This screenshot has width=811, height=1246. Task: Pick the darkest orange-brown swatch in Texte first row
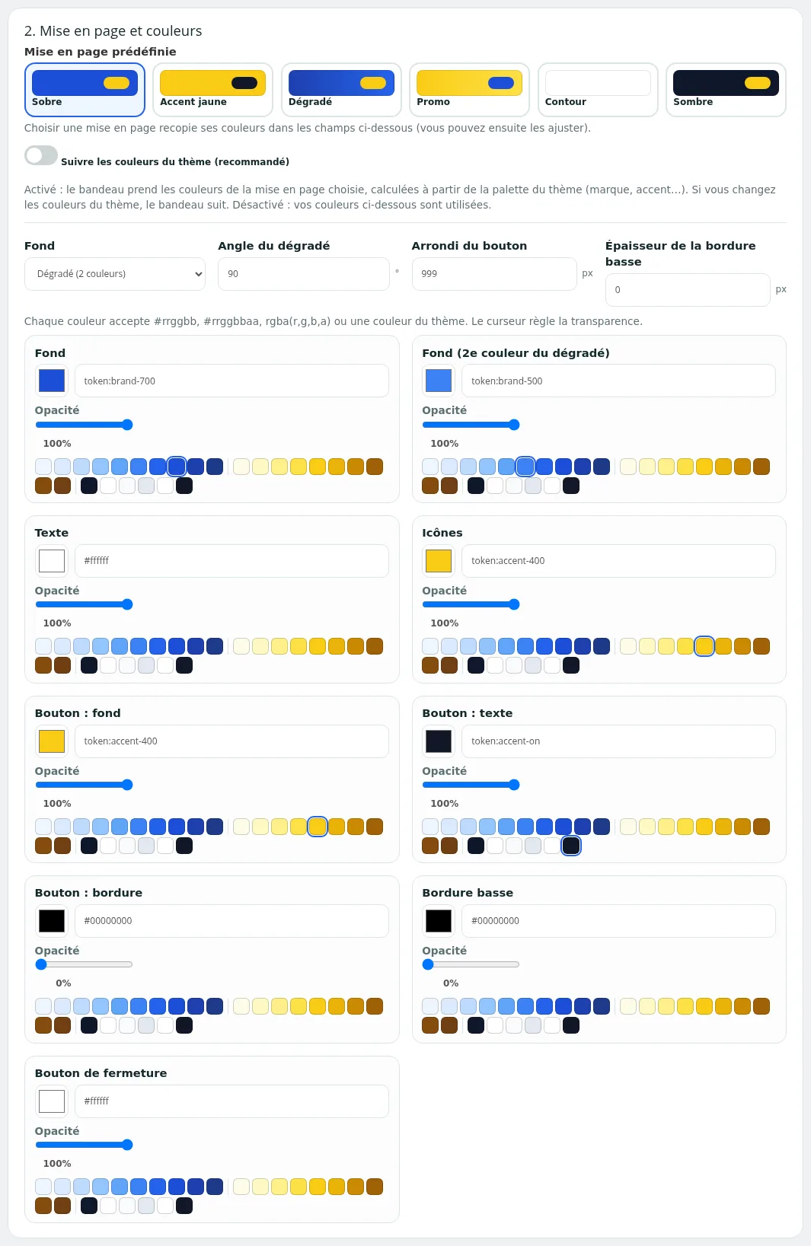point(375,646)
